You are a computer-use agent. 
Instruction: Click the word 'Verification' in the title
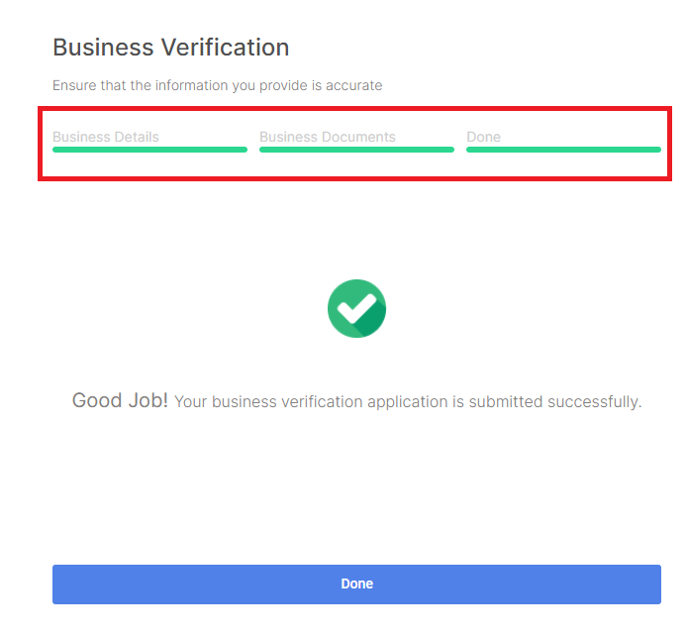[226, 48]
